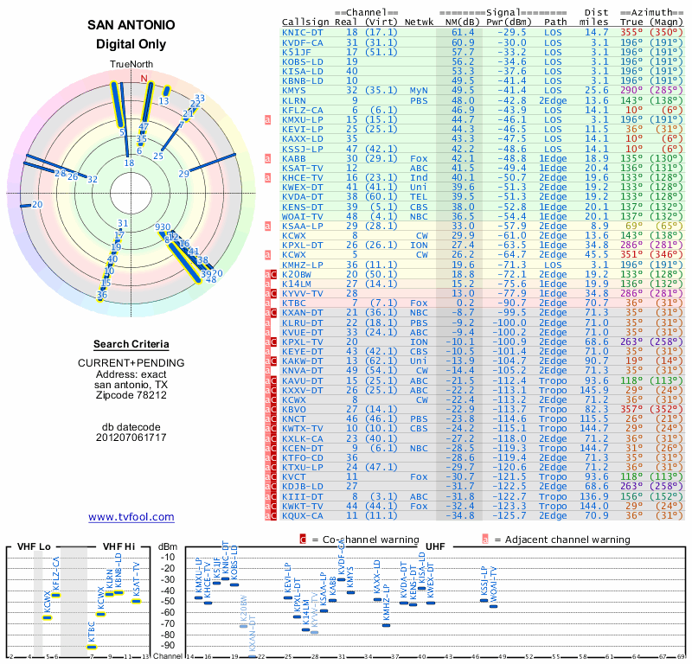Select KLRN callsign in the table
Viewport: 692px width, 664px height.
tap(293, 100)
